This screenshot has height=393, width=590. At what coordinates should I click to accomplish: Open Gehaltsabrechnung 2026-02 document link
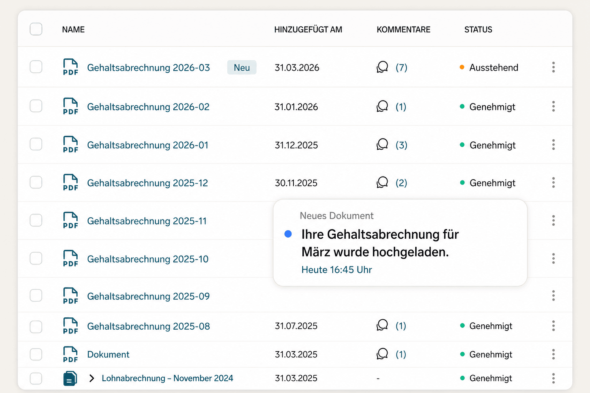coord(148,107)
